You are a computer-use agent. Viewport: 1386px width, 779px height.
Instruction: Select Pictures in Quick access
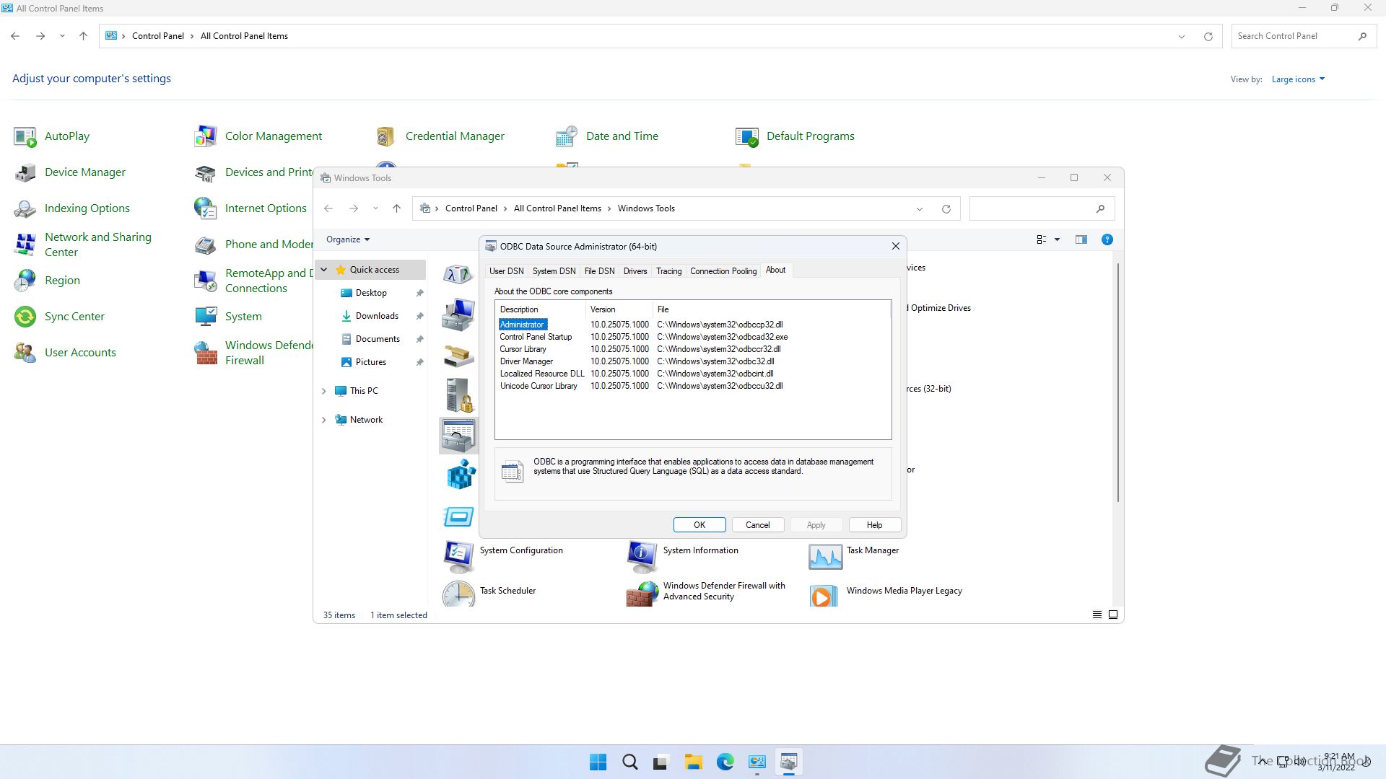tap(372, 362)
